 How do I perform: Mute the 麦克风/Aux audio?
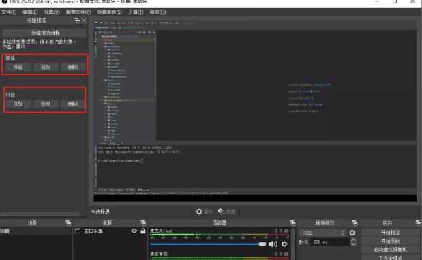point(273,244)
